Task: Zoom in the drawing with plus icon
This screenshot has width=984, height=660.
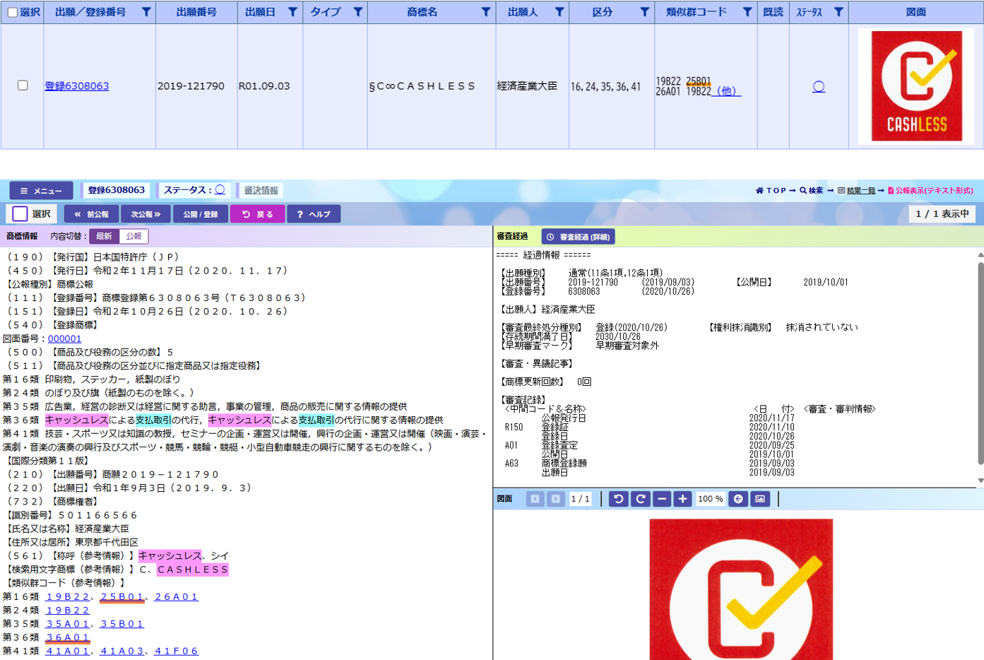Action: pyautogui.click(x=682, y=499)
